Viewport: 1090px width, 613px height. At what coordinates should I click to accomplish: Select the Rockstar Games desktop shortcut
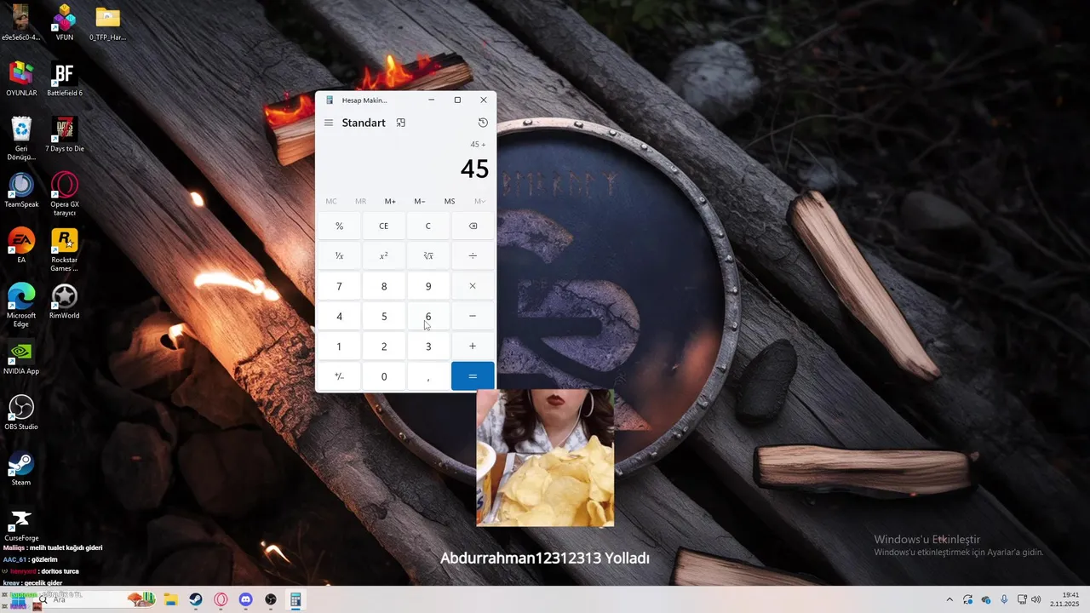pos(64,249)
